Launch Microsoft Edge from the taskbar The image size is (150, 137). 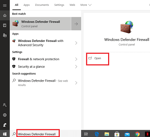[96, 134]
